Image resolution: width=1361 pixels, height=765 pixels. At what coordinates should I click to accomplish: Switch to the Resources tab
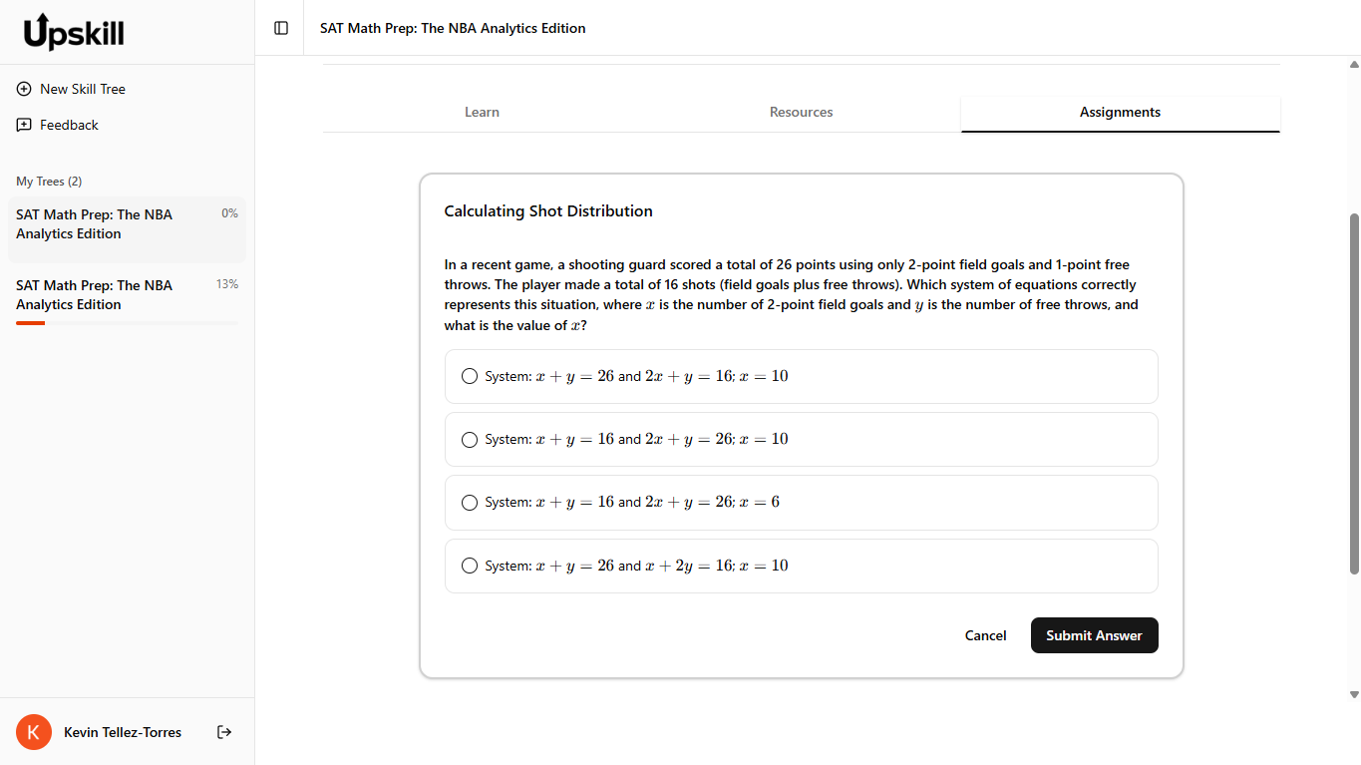[x=801, y=112]
